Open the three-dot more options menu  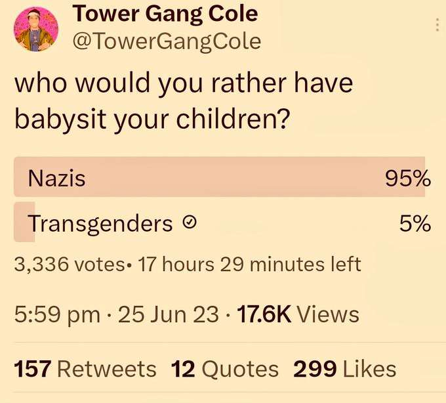[x=437, y=25]
